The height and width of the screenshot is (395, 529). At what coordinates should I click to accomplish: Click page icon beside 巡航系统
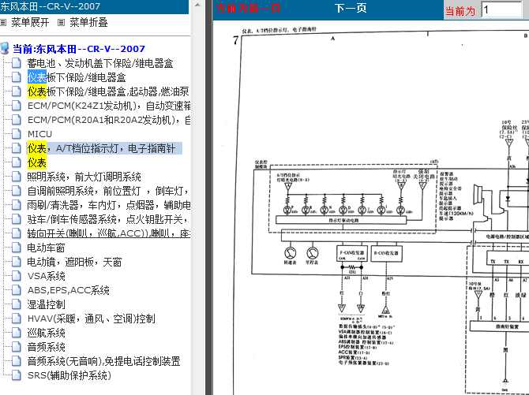17,333
